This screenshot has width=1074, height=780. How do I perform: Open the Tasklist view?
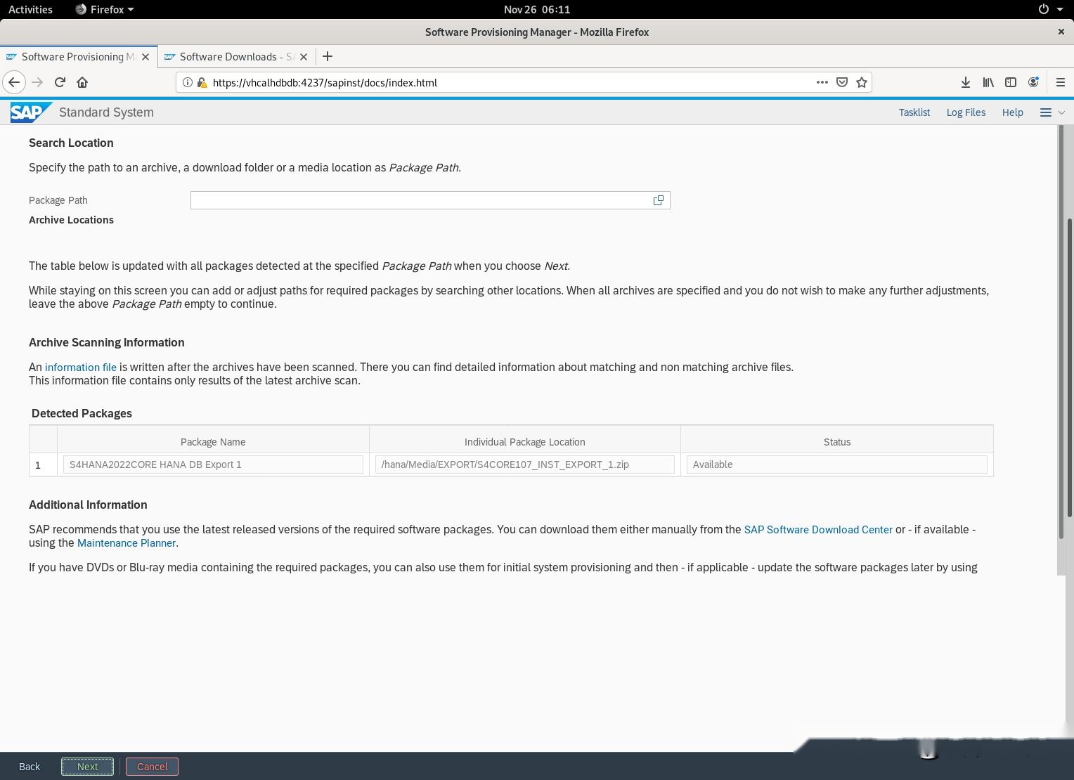914,112
